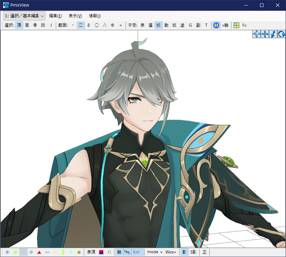Image resolution: width=286 pixels, height=257 pixels.
Task: Open the mode dropdown in bottom bar
Action: coord(155,252)
